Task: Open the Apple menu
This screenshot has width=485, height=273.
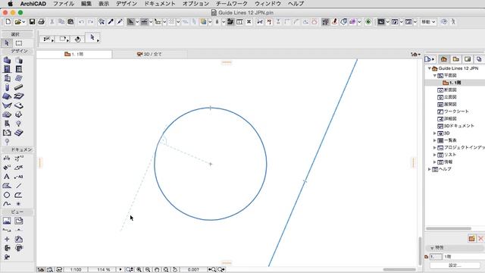Action: [x=10, y=4]
